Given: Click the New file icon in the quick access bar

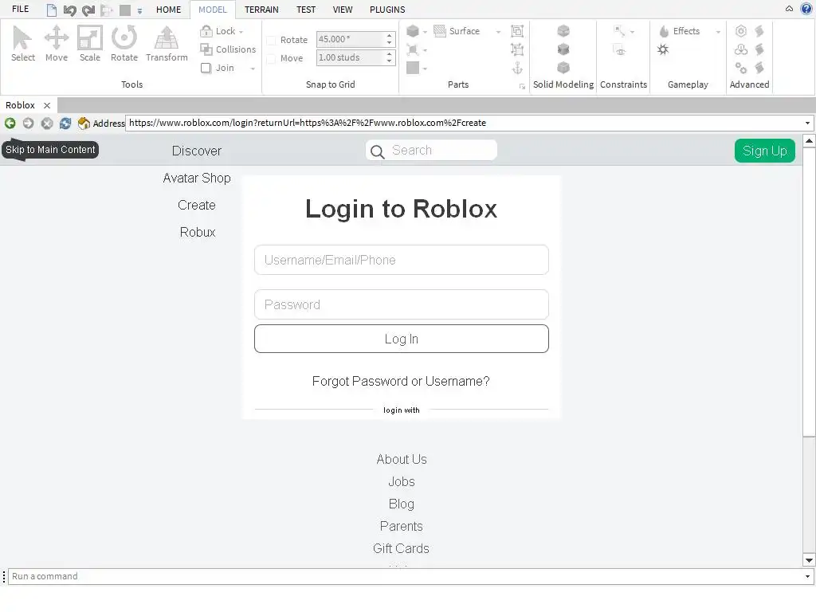Looking at the screenshot, I should point(52,10).
